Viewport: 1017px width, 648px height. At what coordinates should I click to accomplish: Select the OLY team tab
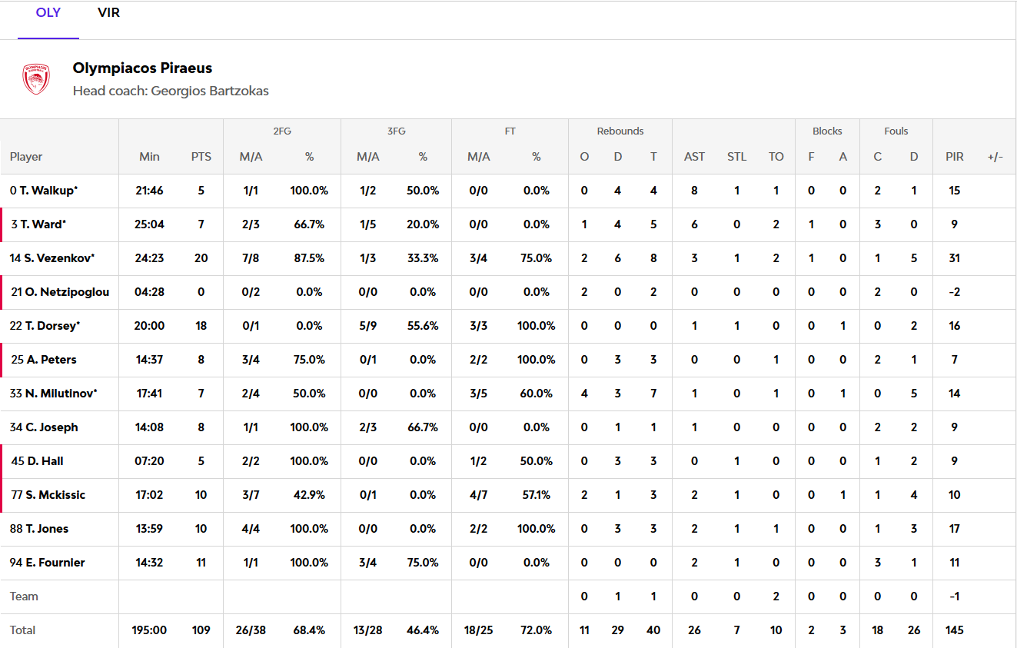pyautogui.click(x=48, y=13)
